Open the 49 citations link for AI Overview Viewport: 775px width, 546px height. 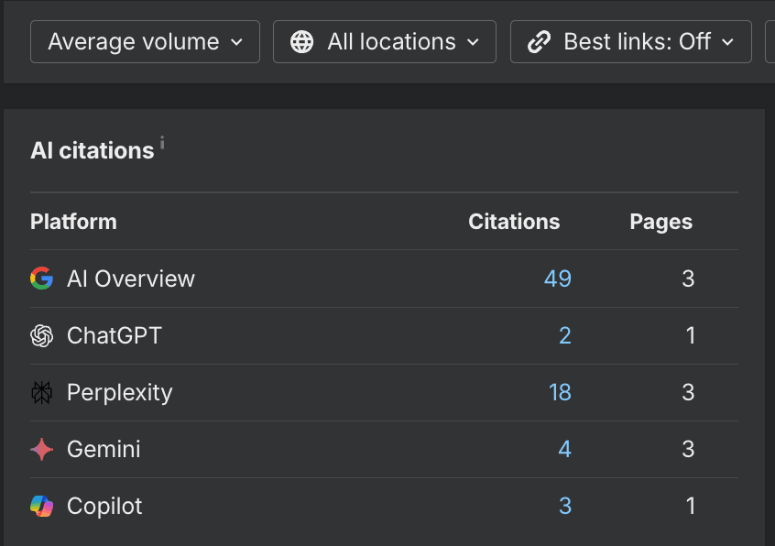click(558, 278)
